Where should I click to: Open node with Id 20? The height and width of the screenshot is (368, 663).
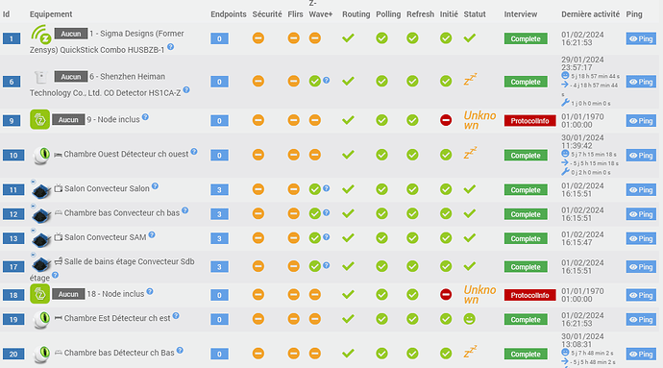[x=13, y=354]
